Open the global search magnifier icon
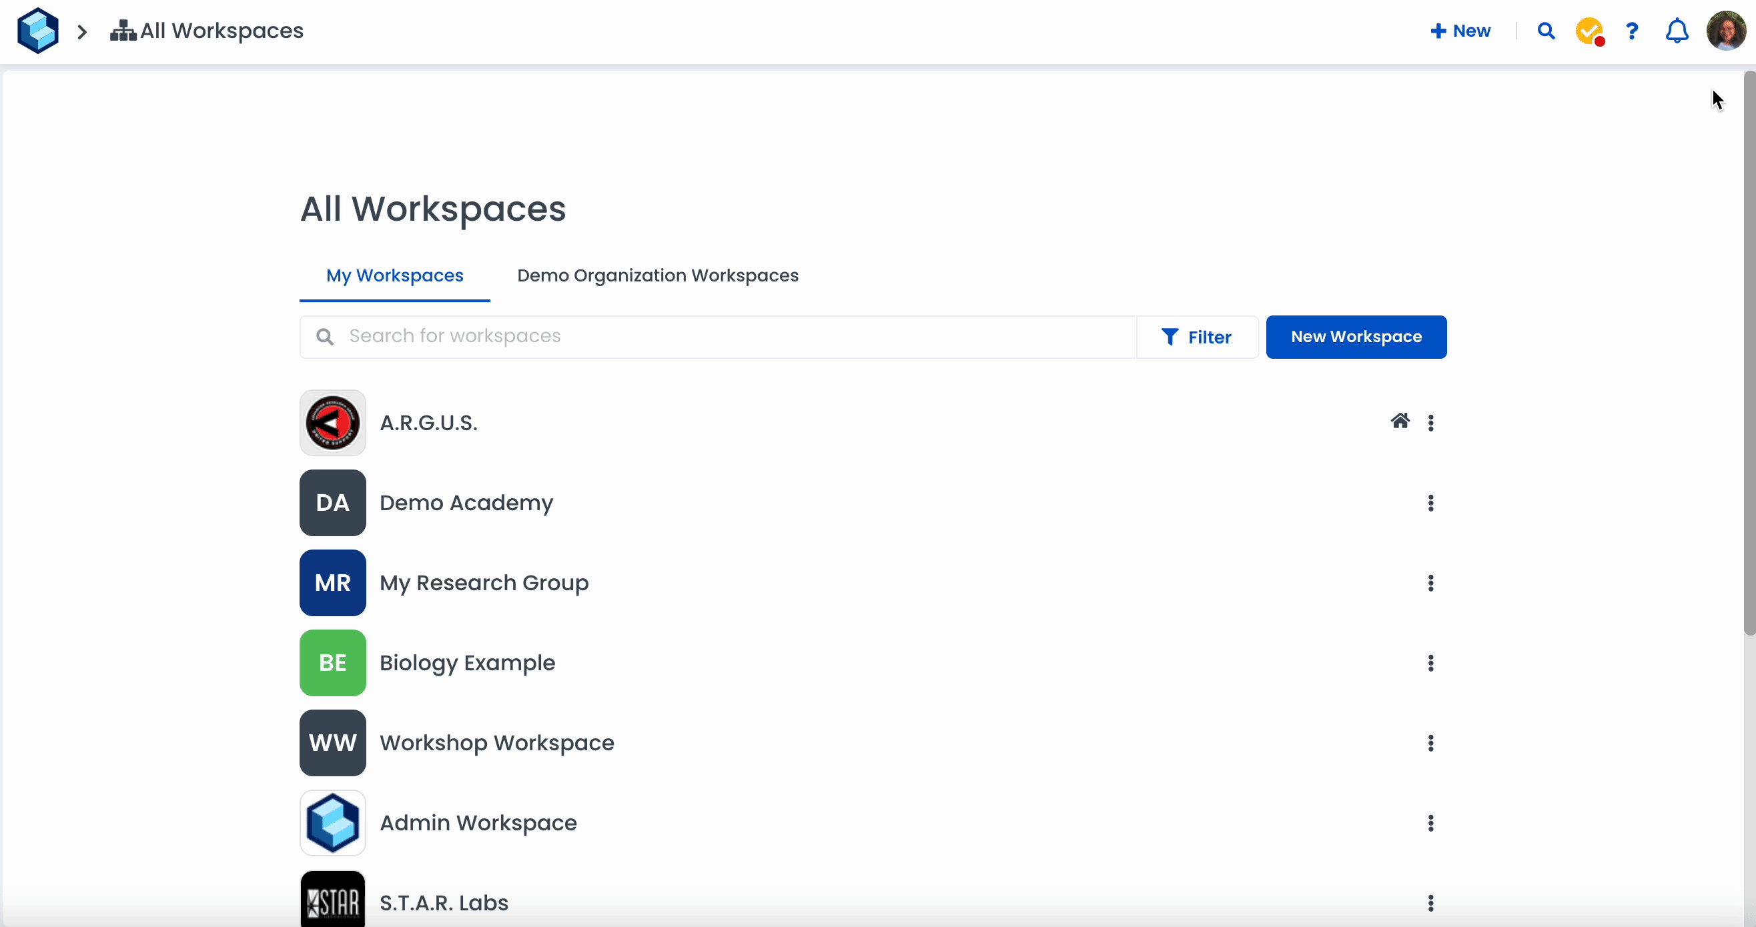Screen dimensions: 1756x927 [1546, 31]
